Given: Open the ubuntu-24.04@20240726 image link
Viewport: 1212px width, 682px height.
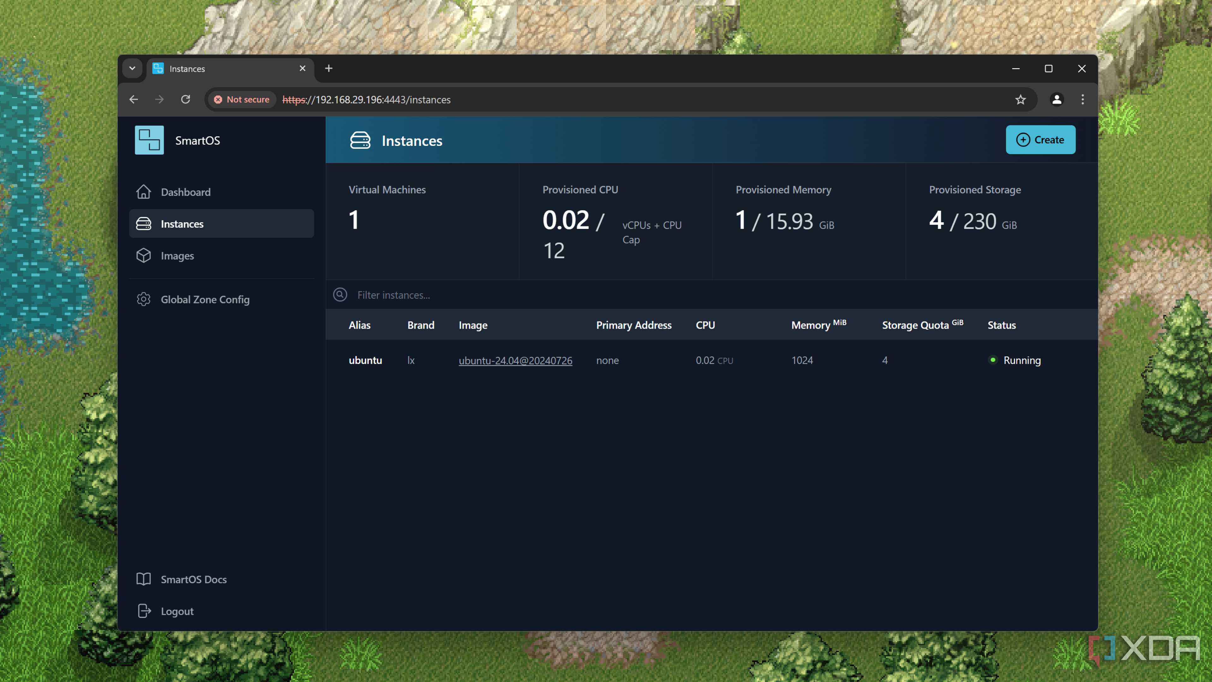Looking at the screenshot, I should click(515, 361).
